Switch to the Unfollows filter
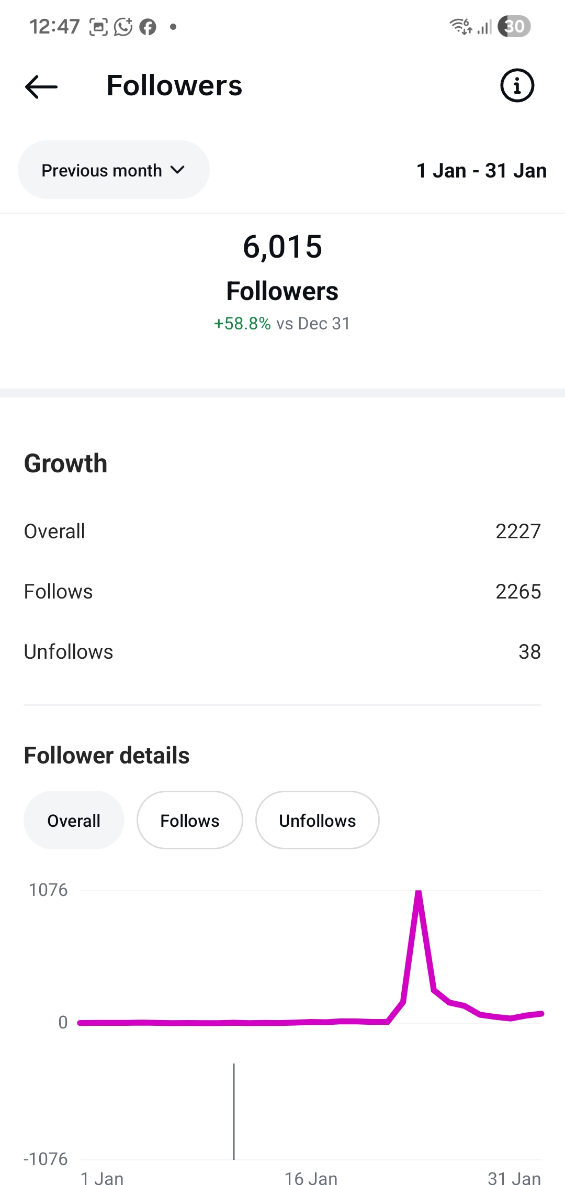 pos(317,820)
